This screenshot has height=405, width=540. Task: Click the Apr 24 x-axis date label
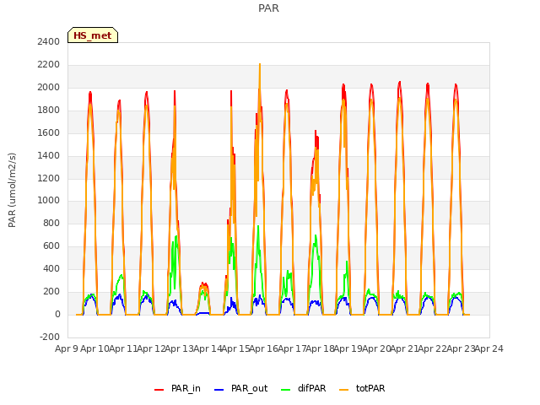tap(489, 348)
